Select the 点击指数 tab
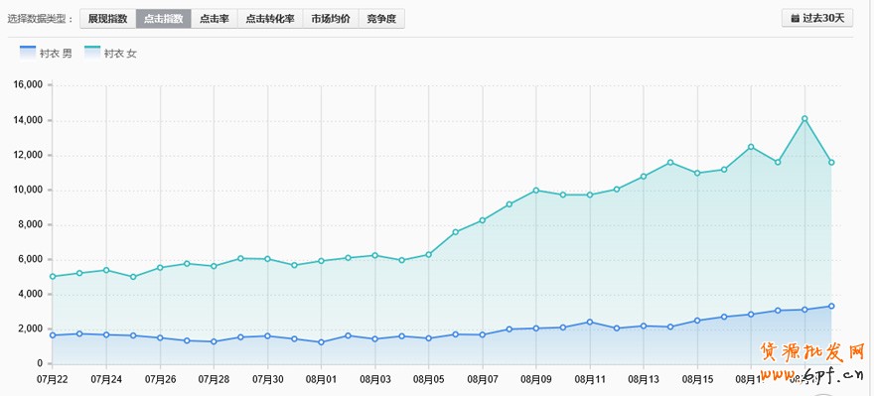 point(163,19)
